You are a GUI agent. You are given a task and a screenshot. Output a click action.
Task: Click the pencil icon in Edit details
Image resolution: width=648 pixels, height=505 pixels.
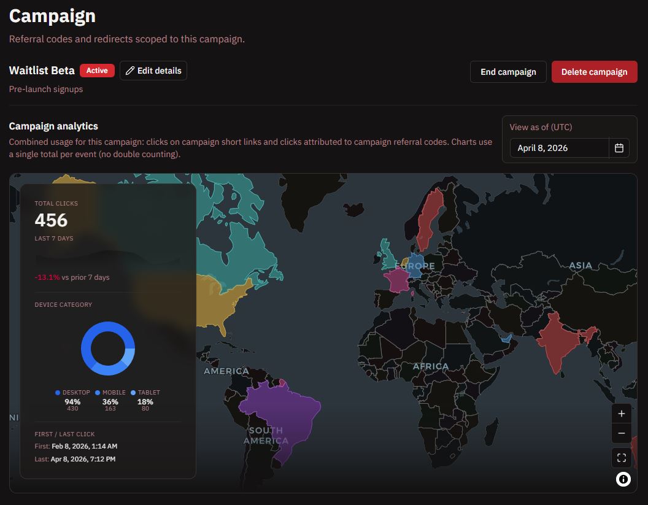(x=130, y=71)
